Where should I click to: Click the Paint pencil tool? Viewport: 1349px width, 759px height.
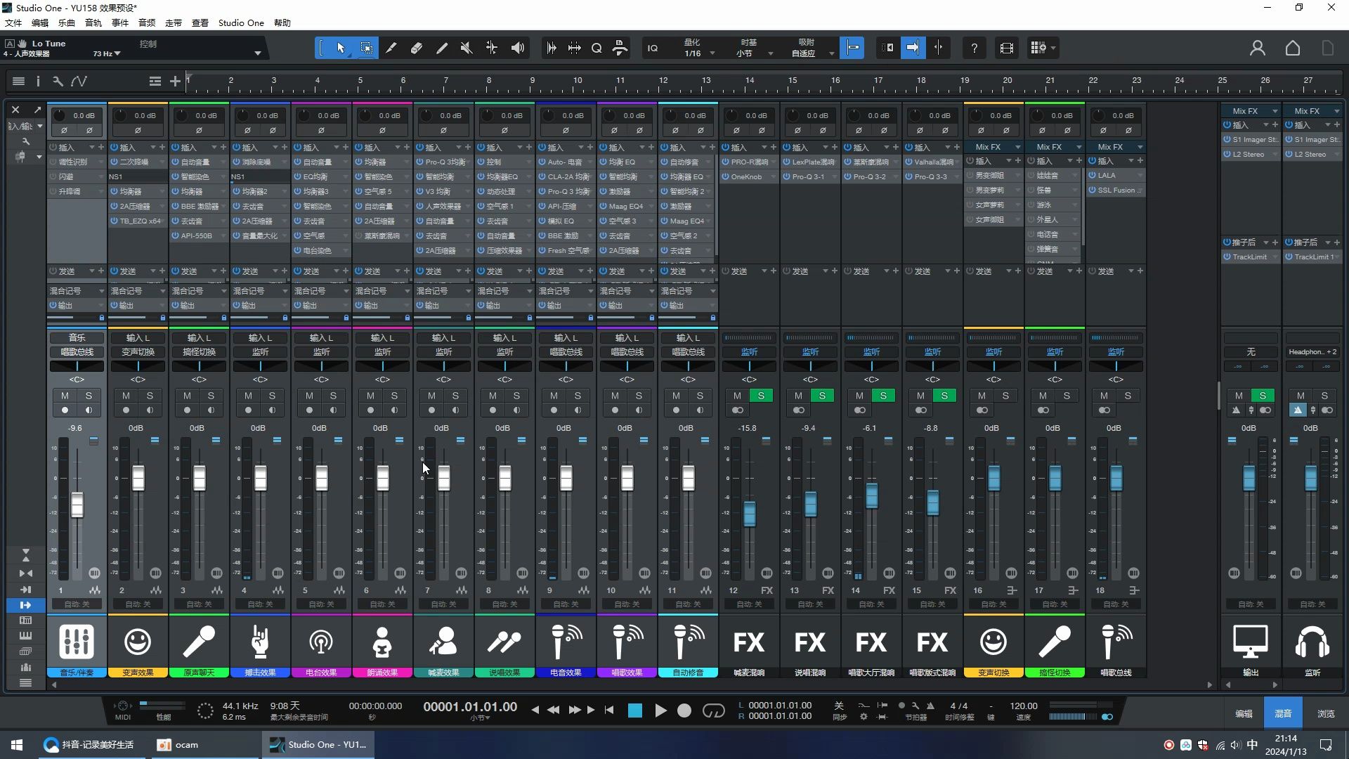pos(442,48)
